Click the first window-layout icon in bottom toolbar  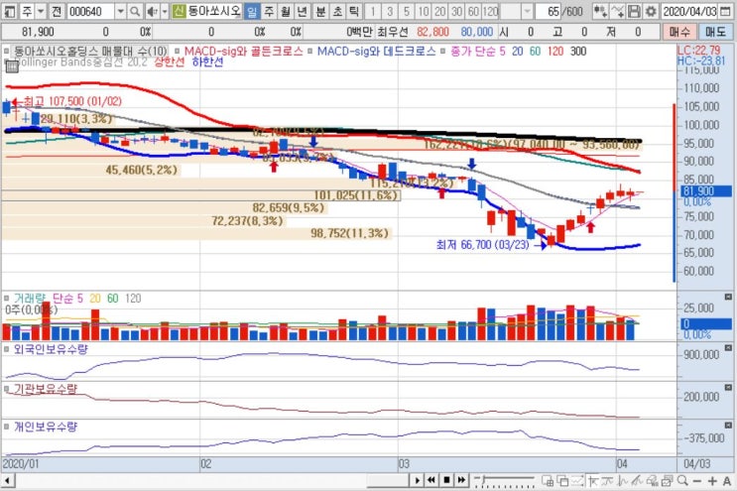(x=548, y=481)
